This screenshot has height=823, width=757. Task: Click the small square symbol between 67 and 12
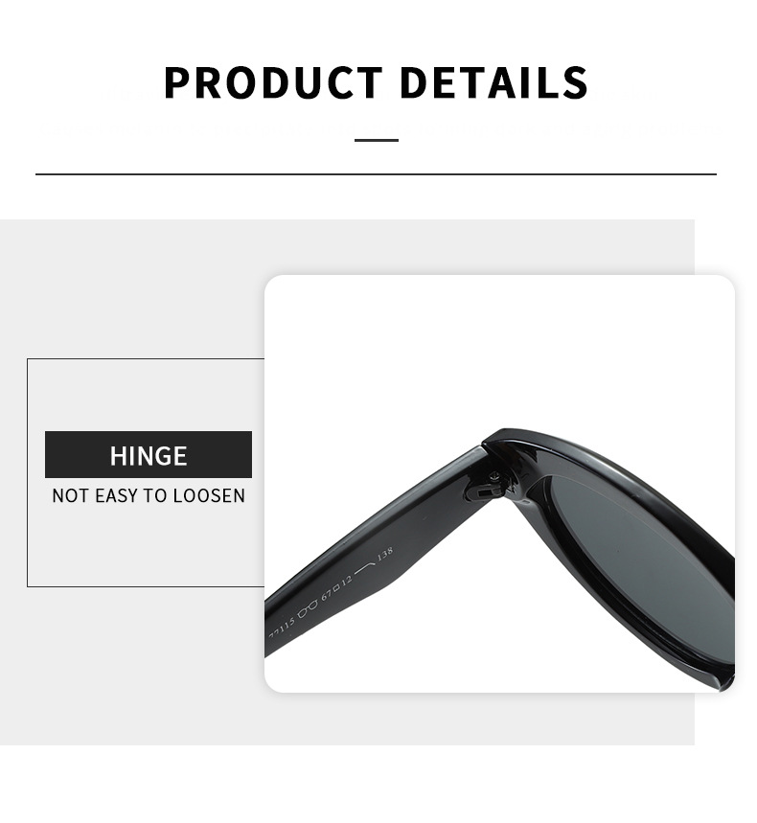pos(336,588)
